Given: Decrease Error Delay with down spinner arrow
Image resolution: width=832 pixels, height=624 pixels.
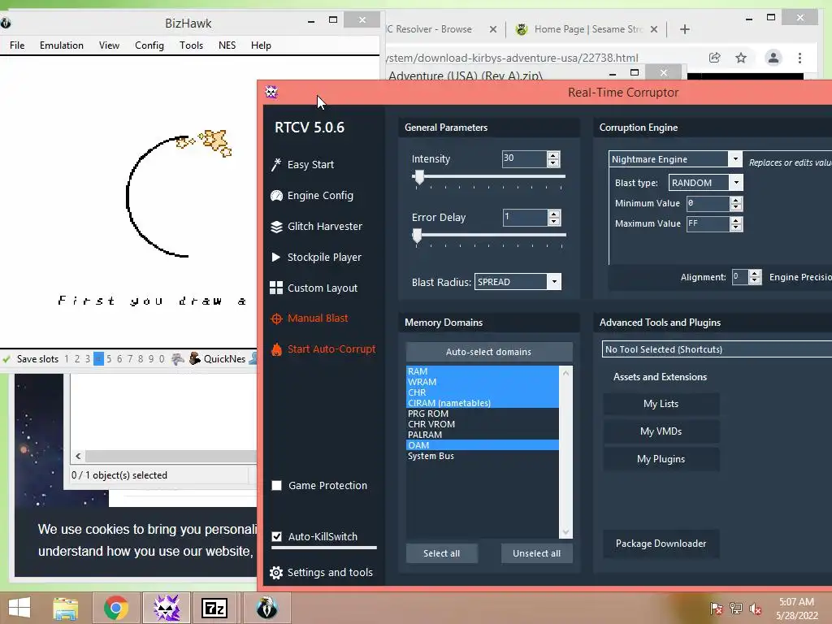Looking at the screenshot, I should tap(554, 221).
